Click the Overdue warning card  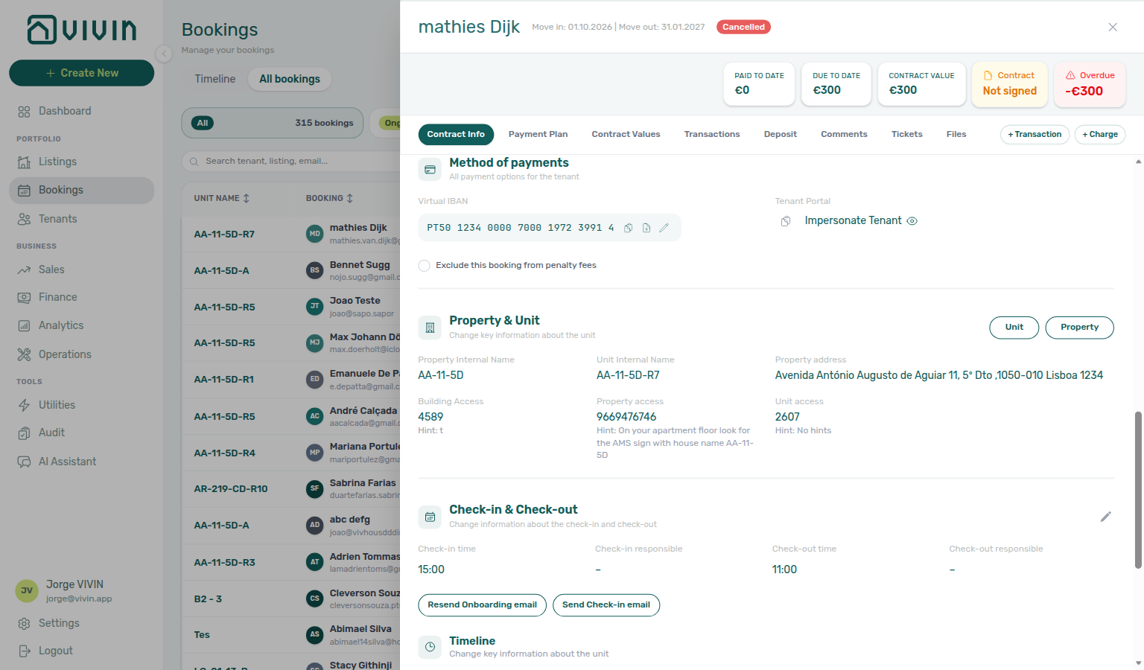(1090, 83)
